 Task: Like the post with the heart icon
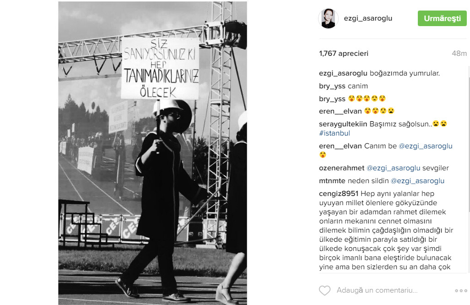324,290
